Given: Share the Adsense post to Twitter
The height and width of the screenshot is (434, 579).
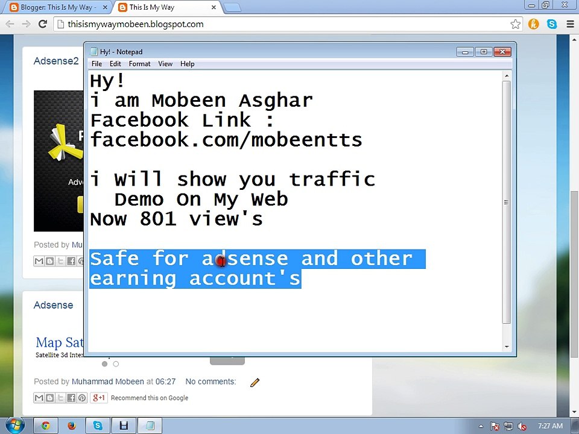Looking at the screenshot, I should pos(60,398).
